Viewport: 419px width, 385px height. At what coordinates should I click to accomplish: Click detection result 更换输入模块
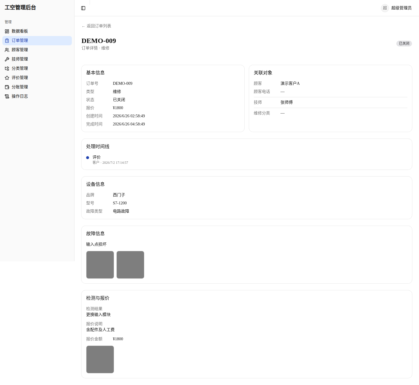point(98,315)
